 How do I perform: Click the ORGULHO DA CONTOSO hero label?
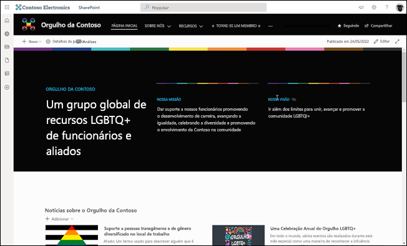[71, 89]
